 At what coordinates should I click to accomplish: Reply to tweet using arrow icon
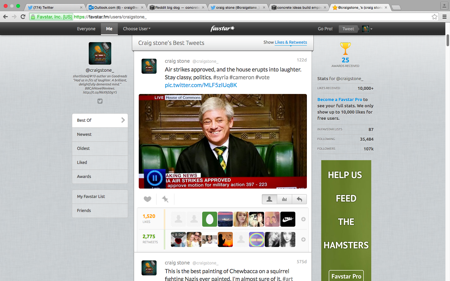pyautogui.click(x=299, y=199)
